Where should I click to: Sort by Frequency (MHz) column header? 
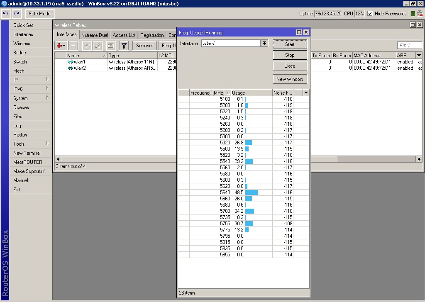pos(210,93)
